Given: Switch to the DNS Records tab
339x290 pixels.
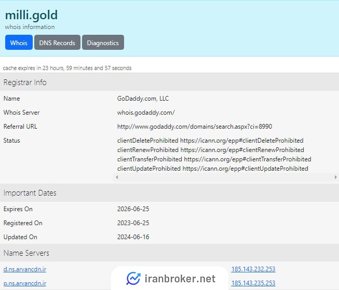Looking at the screenshot, I should pyautogui.click(x=57, y=43).
